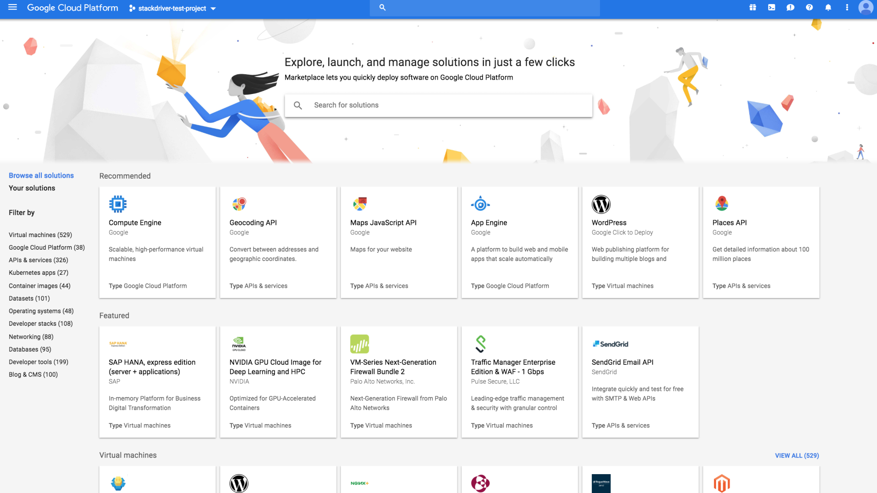Open the Places API card title
877x493 pixels.
point(729,223)
